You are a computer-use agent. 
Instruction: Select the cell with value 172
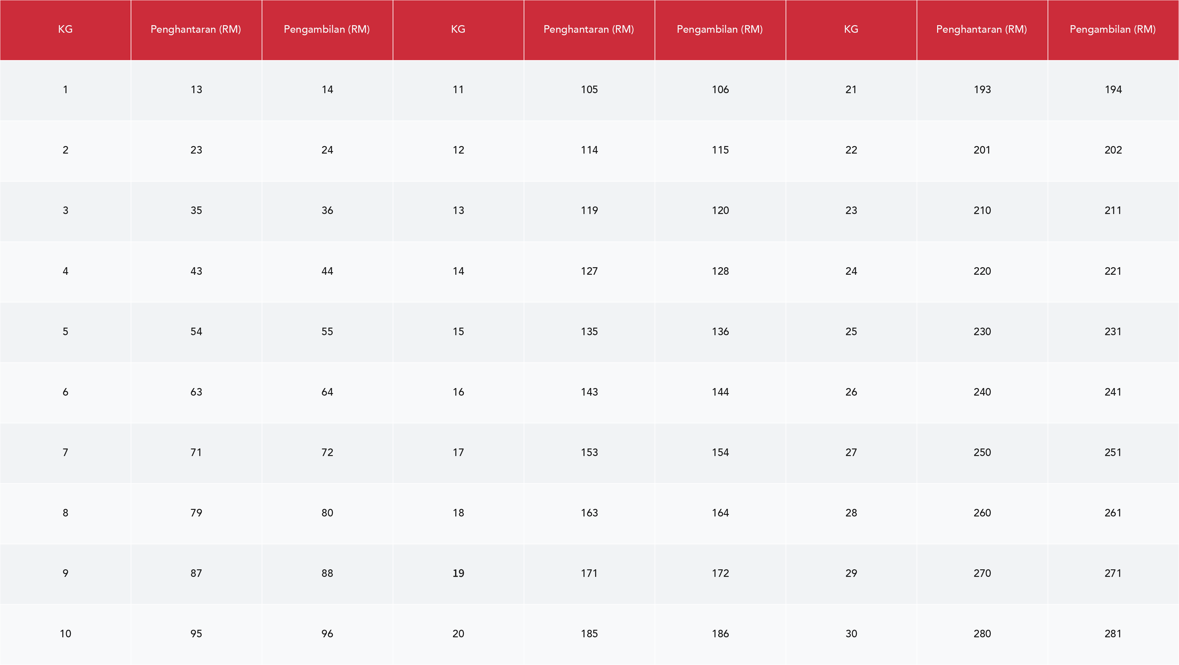click(x=720, y=573)
